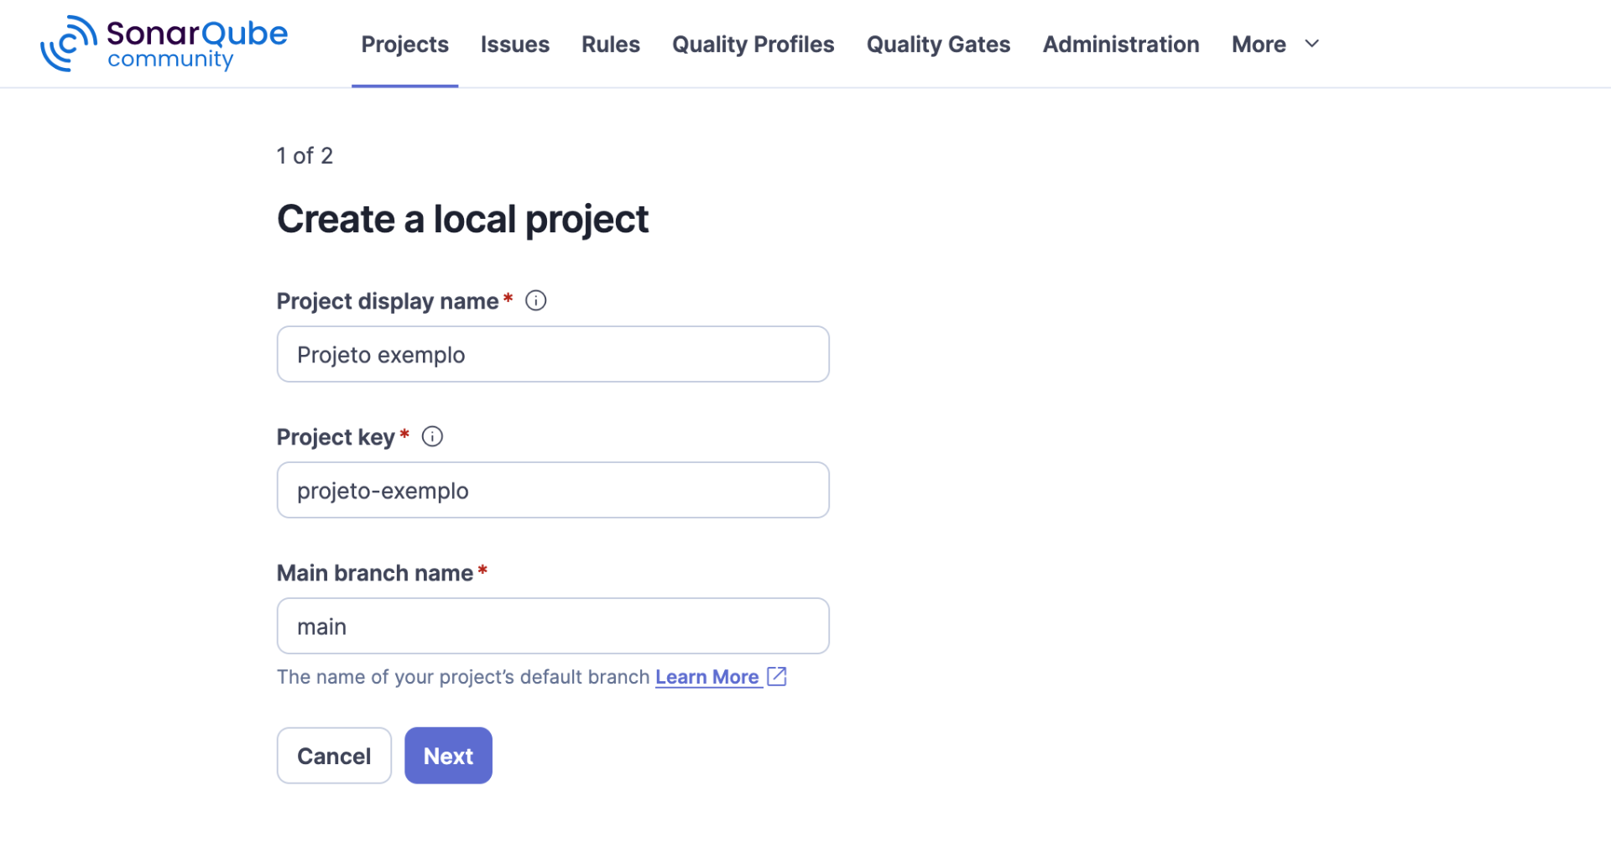Screen dimensions: 1611x864
Task: Navigate to Rules
Action: click(610, 44)
